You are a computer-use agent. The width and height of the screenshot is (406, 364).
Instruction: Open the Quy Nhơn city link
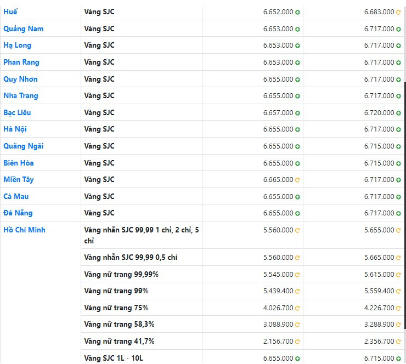coord(20,79)
